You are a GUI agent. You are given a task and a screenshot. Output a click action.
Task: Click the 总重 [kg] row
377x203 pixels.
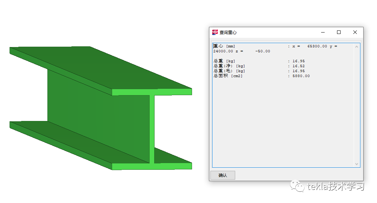(224, 61)
